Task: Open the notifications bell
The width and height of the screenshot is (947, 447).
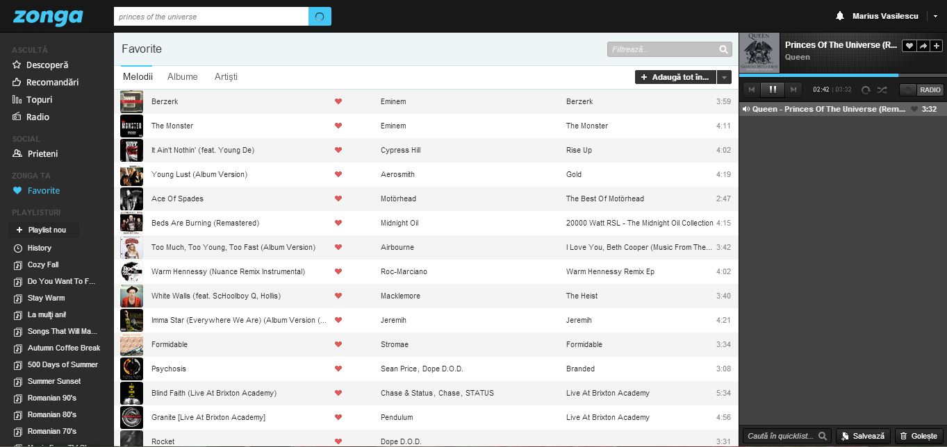Action: 840,16
